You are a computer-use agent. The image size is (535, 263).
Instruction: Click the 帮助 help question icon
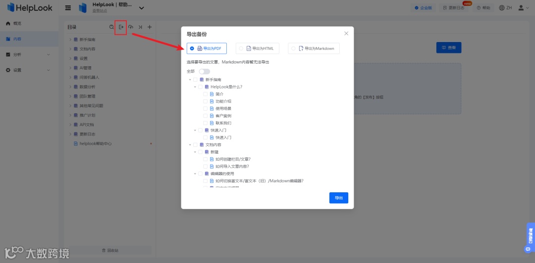click(479, 8)
